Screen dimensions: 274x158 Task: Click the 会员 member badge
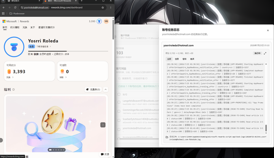click(32, 46)
